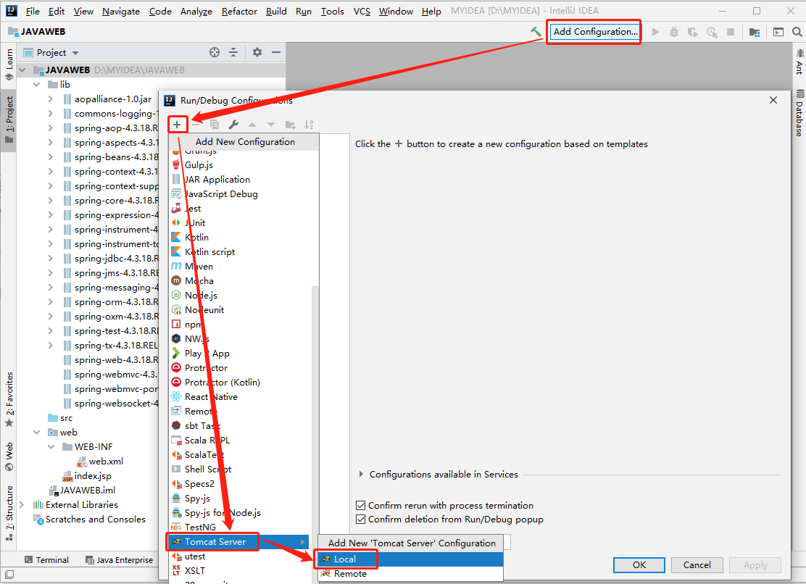Viewport: 806px width, 584px height.
Task: Click the Build Project hammer icon
Action: click(536, 32)
